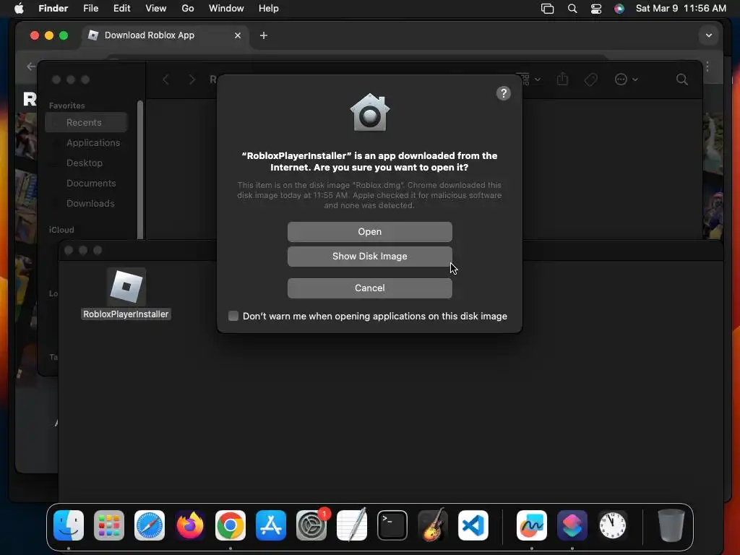Enable don't warn me checkbox
The width and height of the screenshot is (740, 555).
(x=233, y=316)
